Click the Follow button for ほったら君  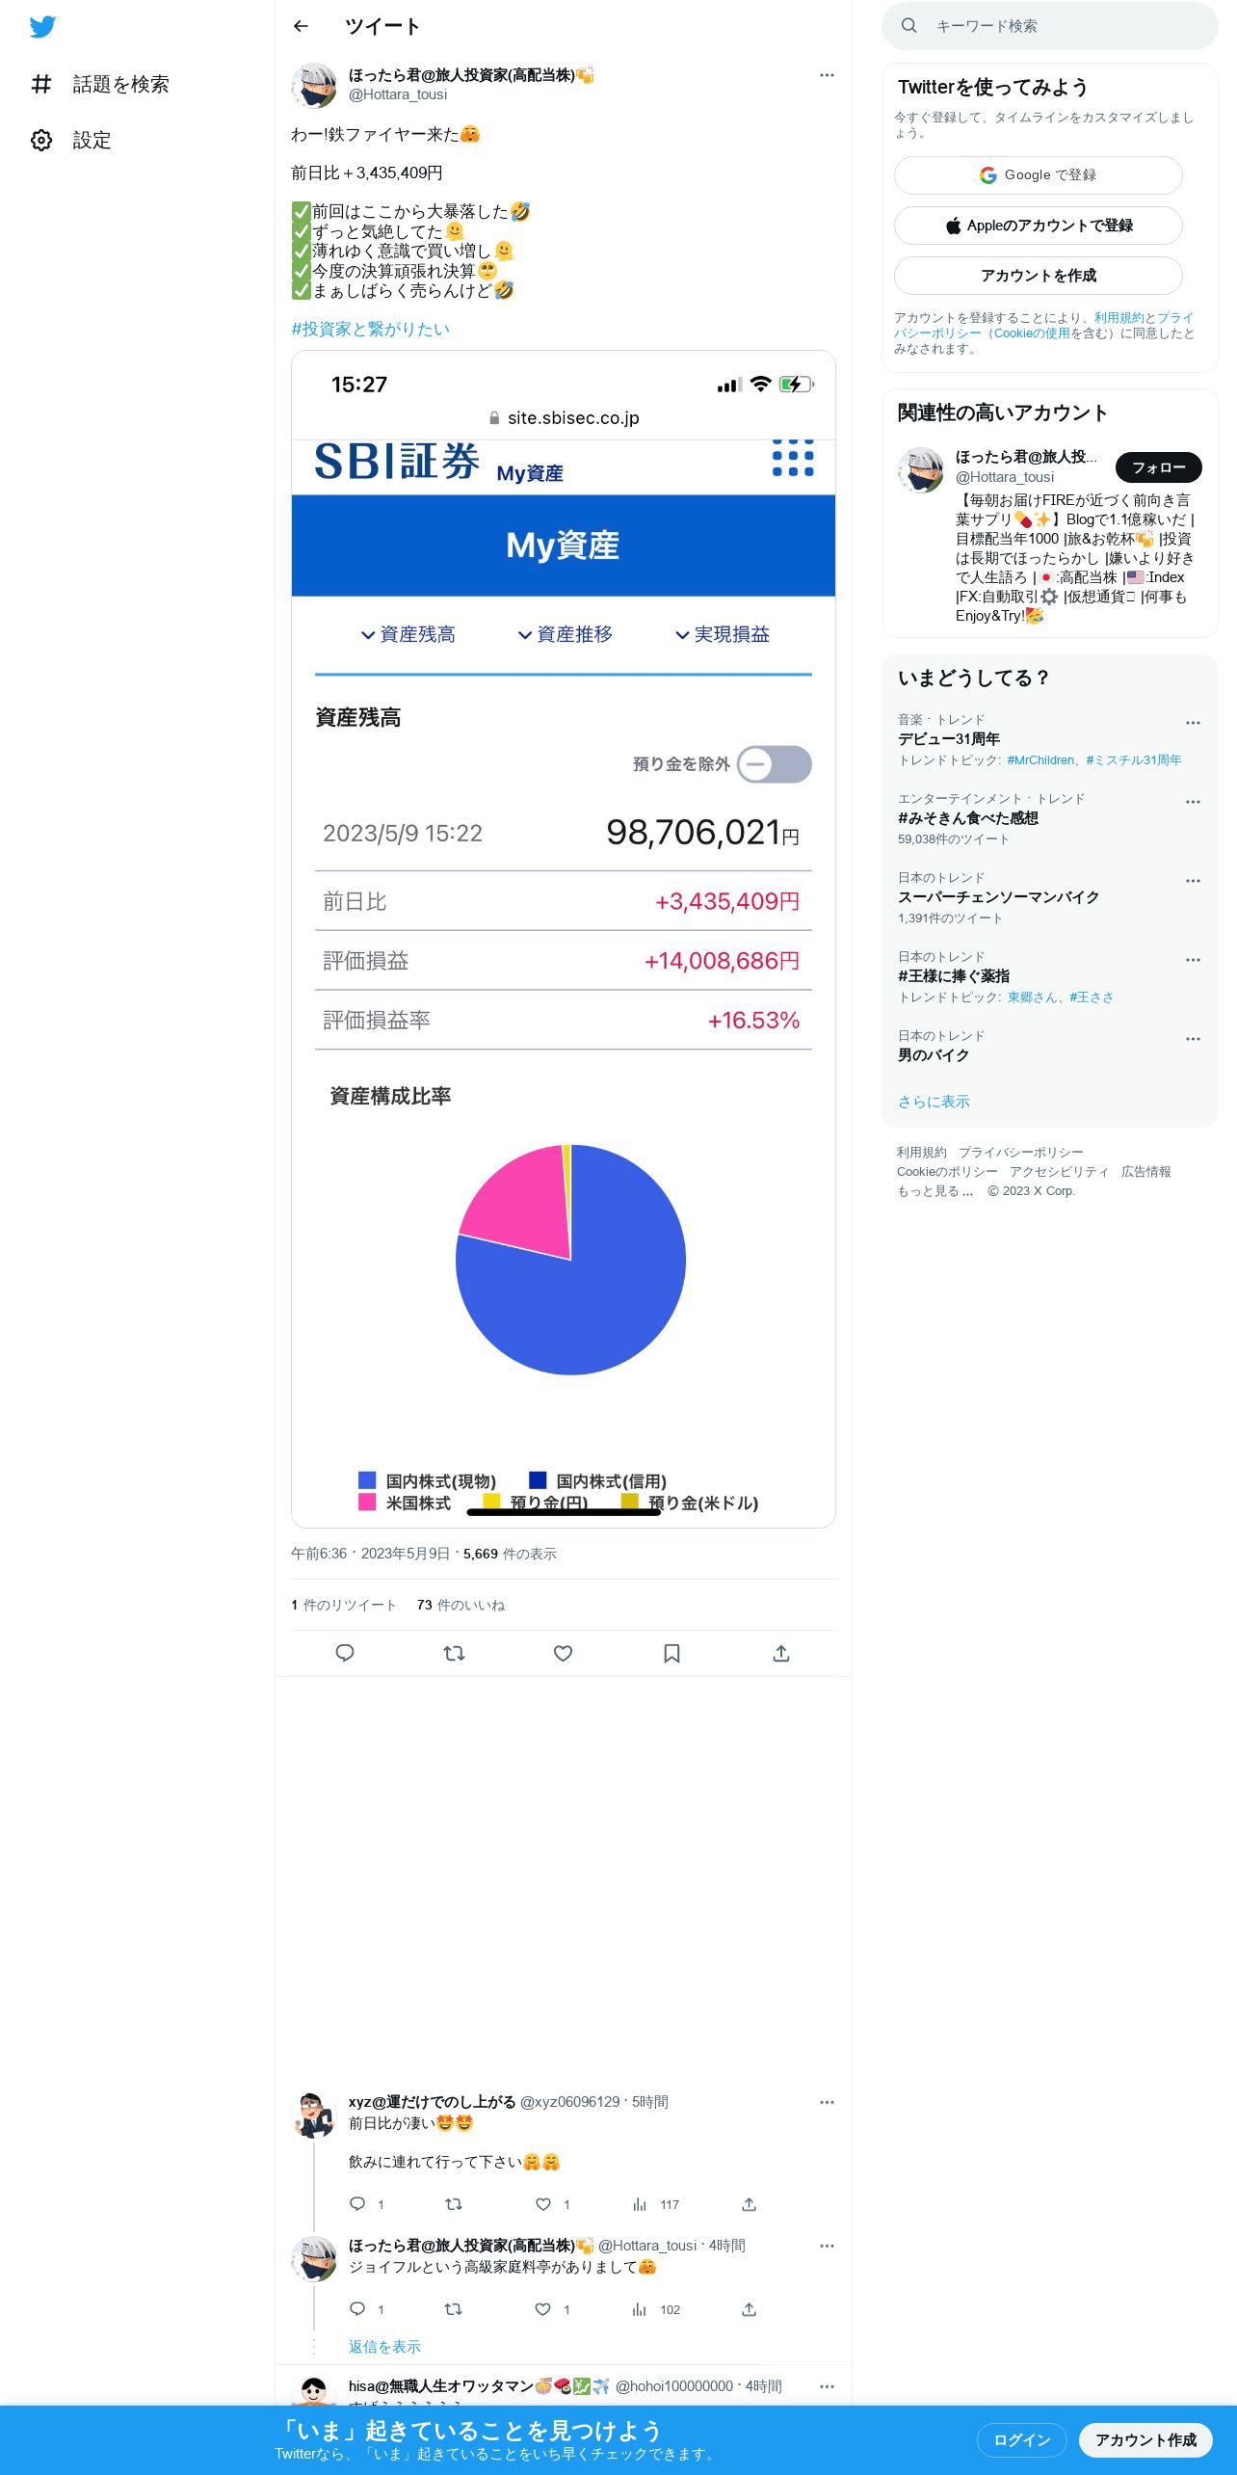[1158, 467]
